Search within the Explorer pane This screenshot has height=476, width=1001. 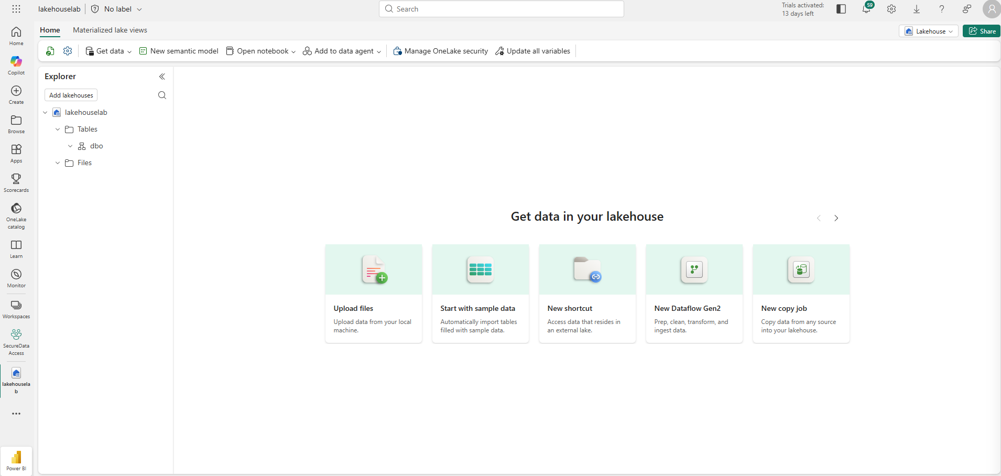162,95
